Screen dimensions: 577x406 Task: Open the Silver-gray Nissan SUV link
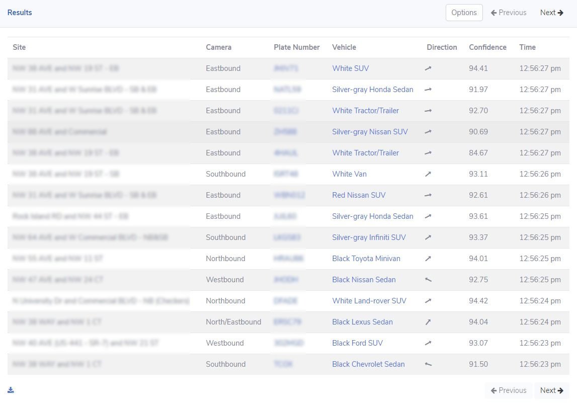point(370,132)
